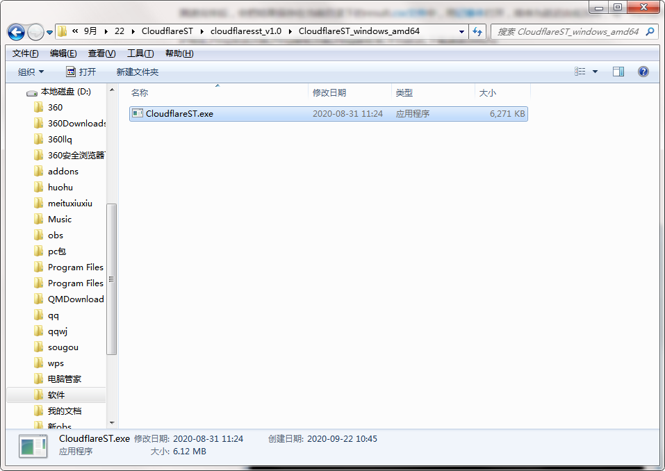Open the 360llq folder in tree

53,140
